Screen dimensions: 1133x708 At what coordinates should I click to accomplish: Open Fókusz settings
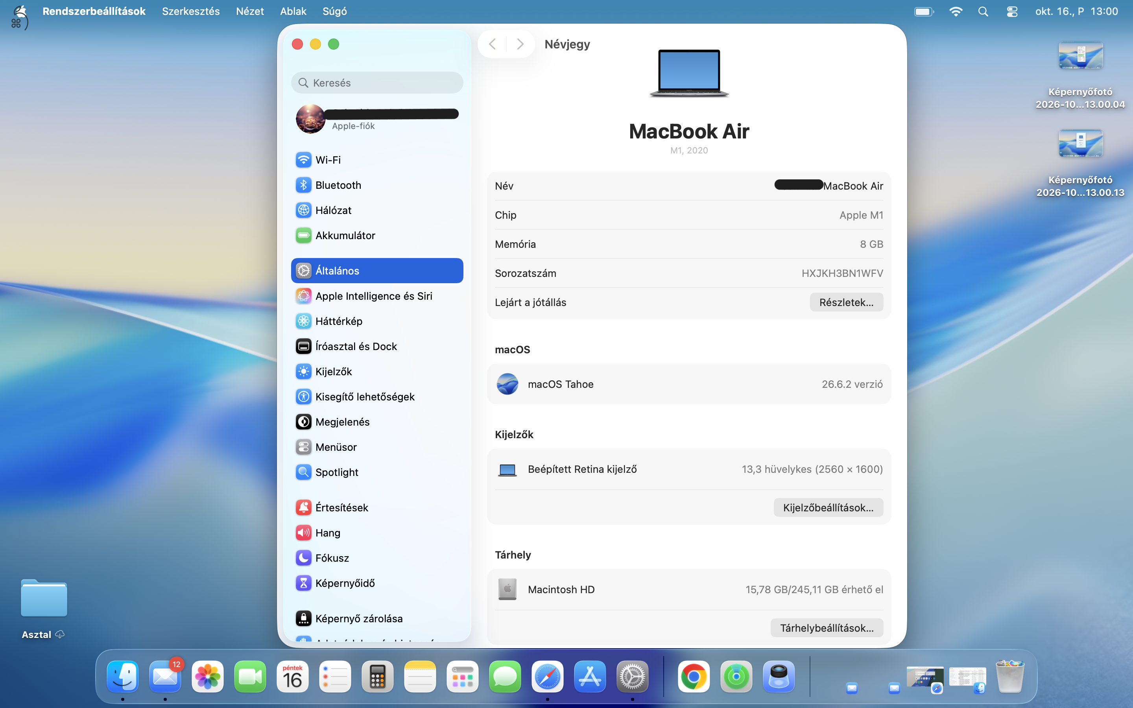tap(377, 558)
